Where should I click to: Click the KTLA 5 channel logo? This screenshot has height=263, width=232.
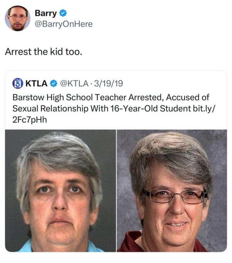point(18,84)
